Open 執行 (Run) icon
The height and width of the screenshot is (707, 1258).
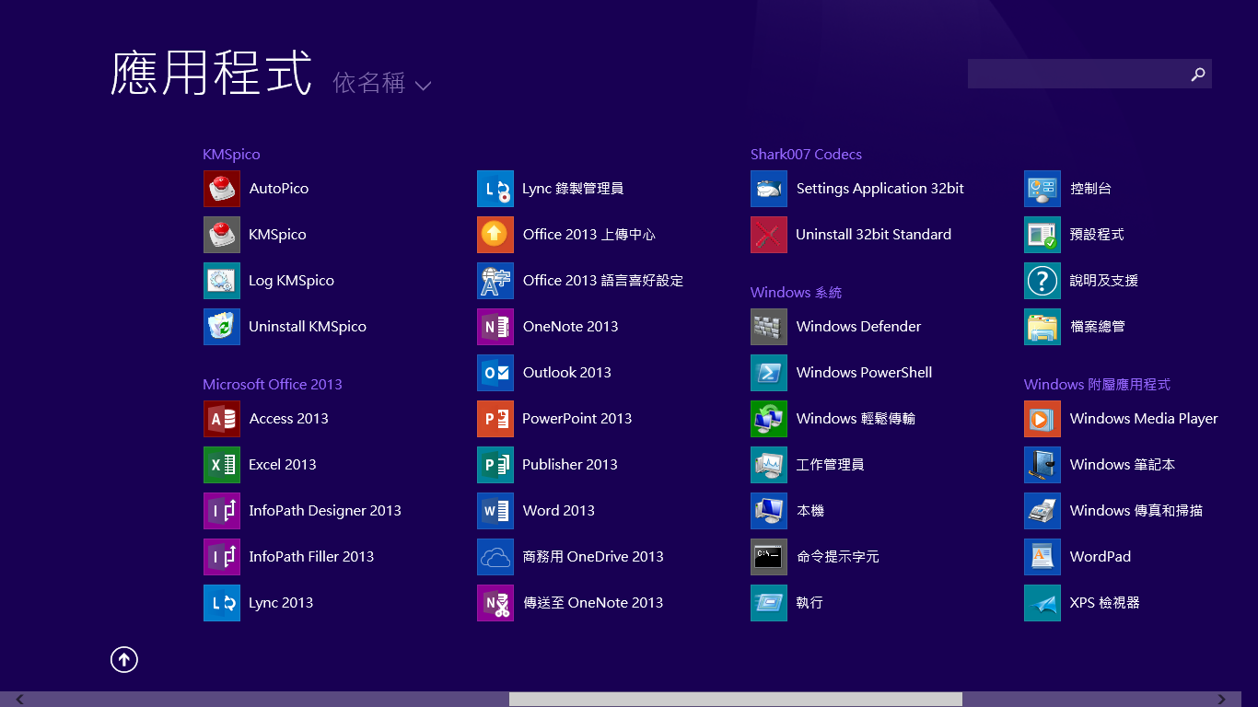(x=769, y=603)
